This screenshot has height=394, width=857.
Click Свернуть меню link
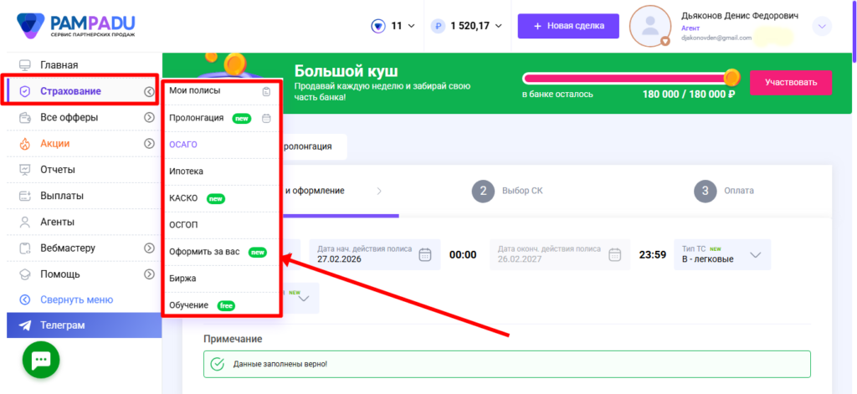point(76,299)
